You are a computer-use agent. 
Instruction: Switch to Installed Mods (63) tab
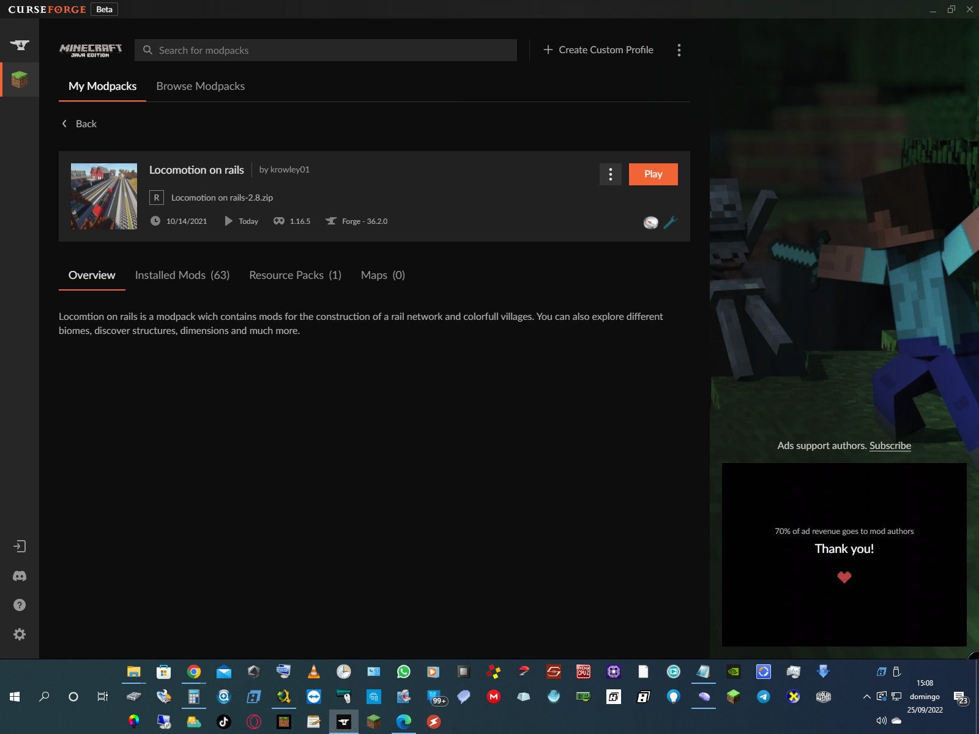[x=182, y=275]
